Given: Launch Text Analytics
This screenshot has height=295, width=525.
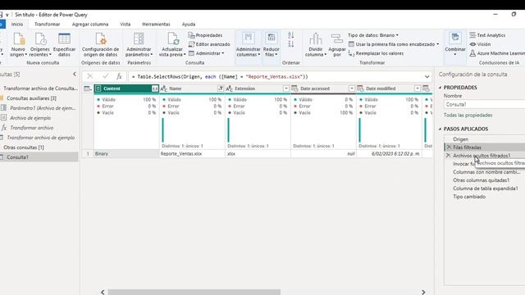Looking at the screenshot, I should 487,35.
